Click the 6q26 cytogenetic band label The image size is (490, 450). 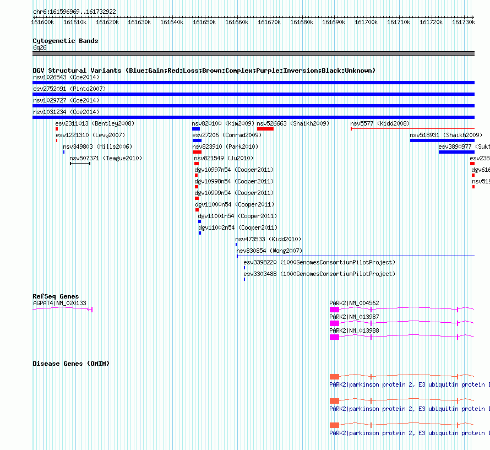click(x=40, y=47)
